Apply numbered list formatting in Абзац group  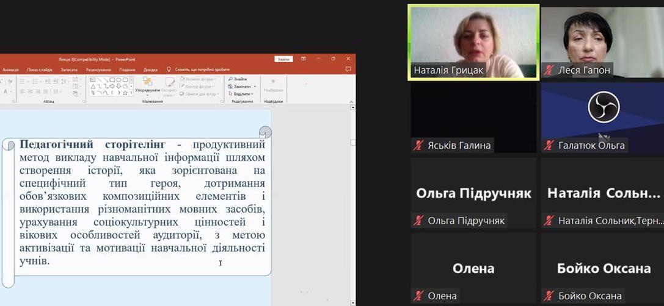35,82
